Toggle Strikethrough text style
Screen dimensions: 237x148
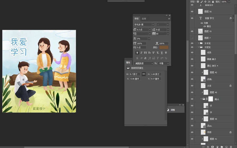(166, 53)
